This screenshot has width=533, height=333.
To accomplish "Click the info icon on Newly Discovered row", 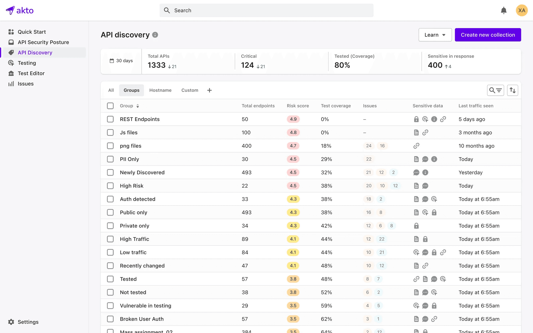I will coord(425,172).
